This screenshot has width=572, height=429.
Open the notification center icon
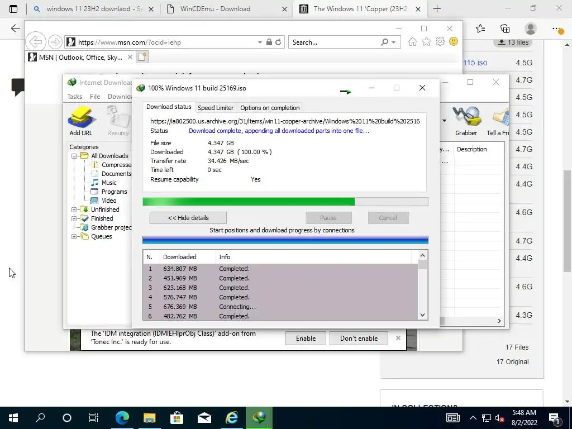tap(555, 418)
